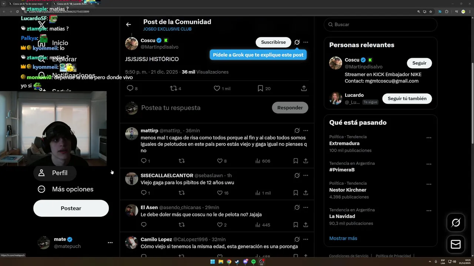Open Explorar in the sidebar
This screenshot has height=266, width=474.
(58, 59)
